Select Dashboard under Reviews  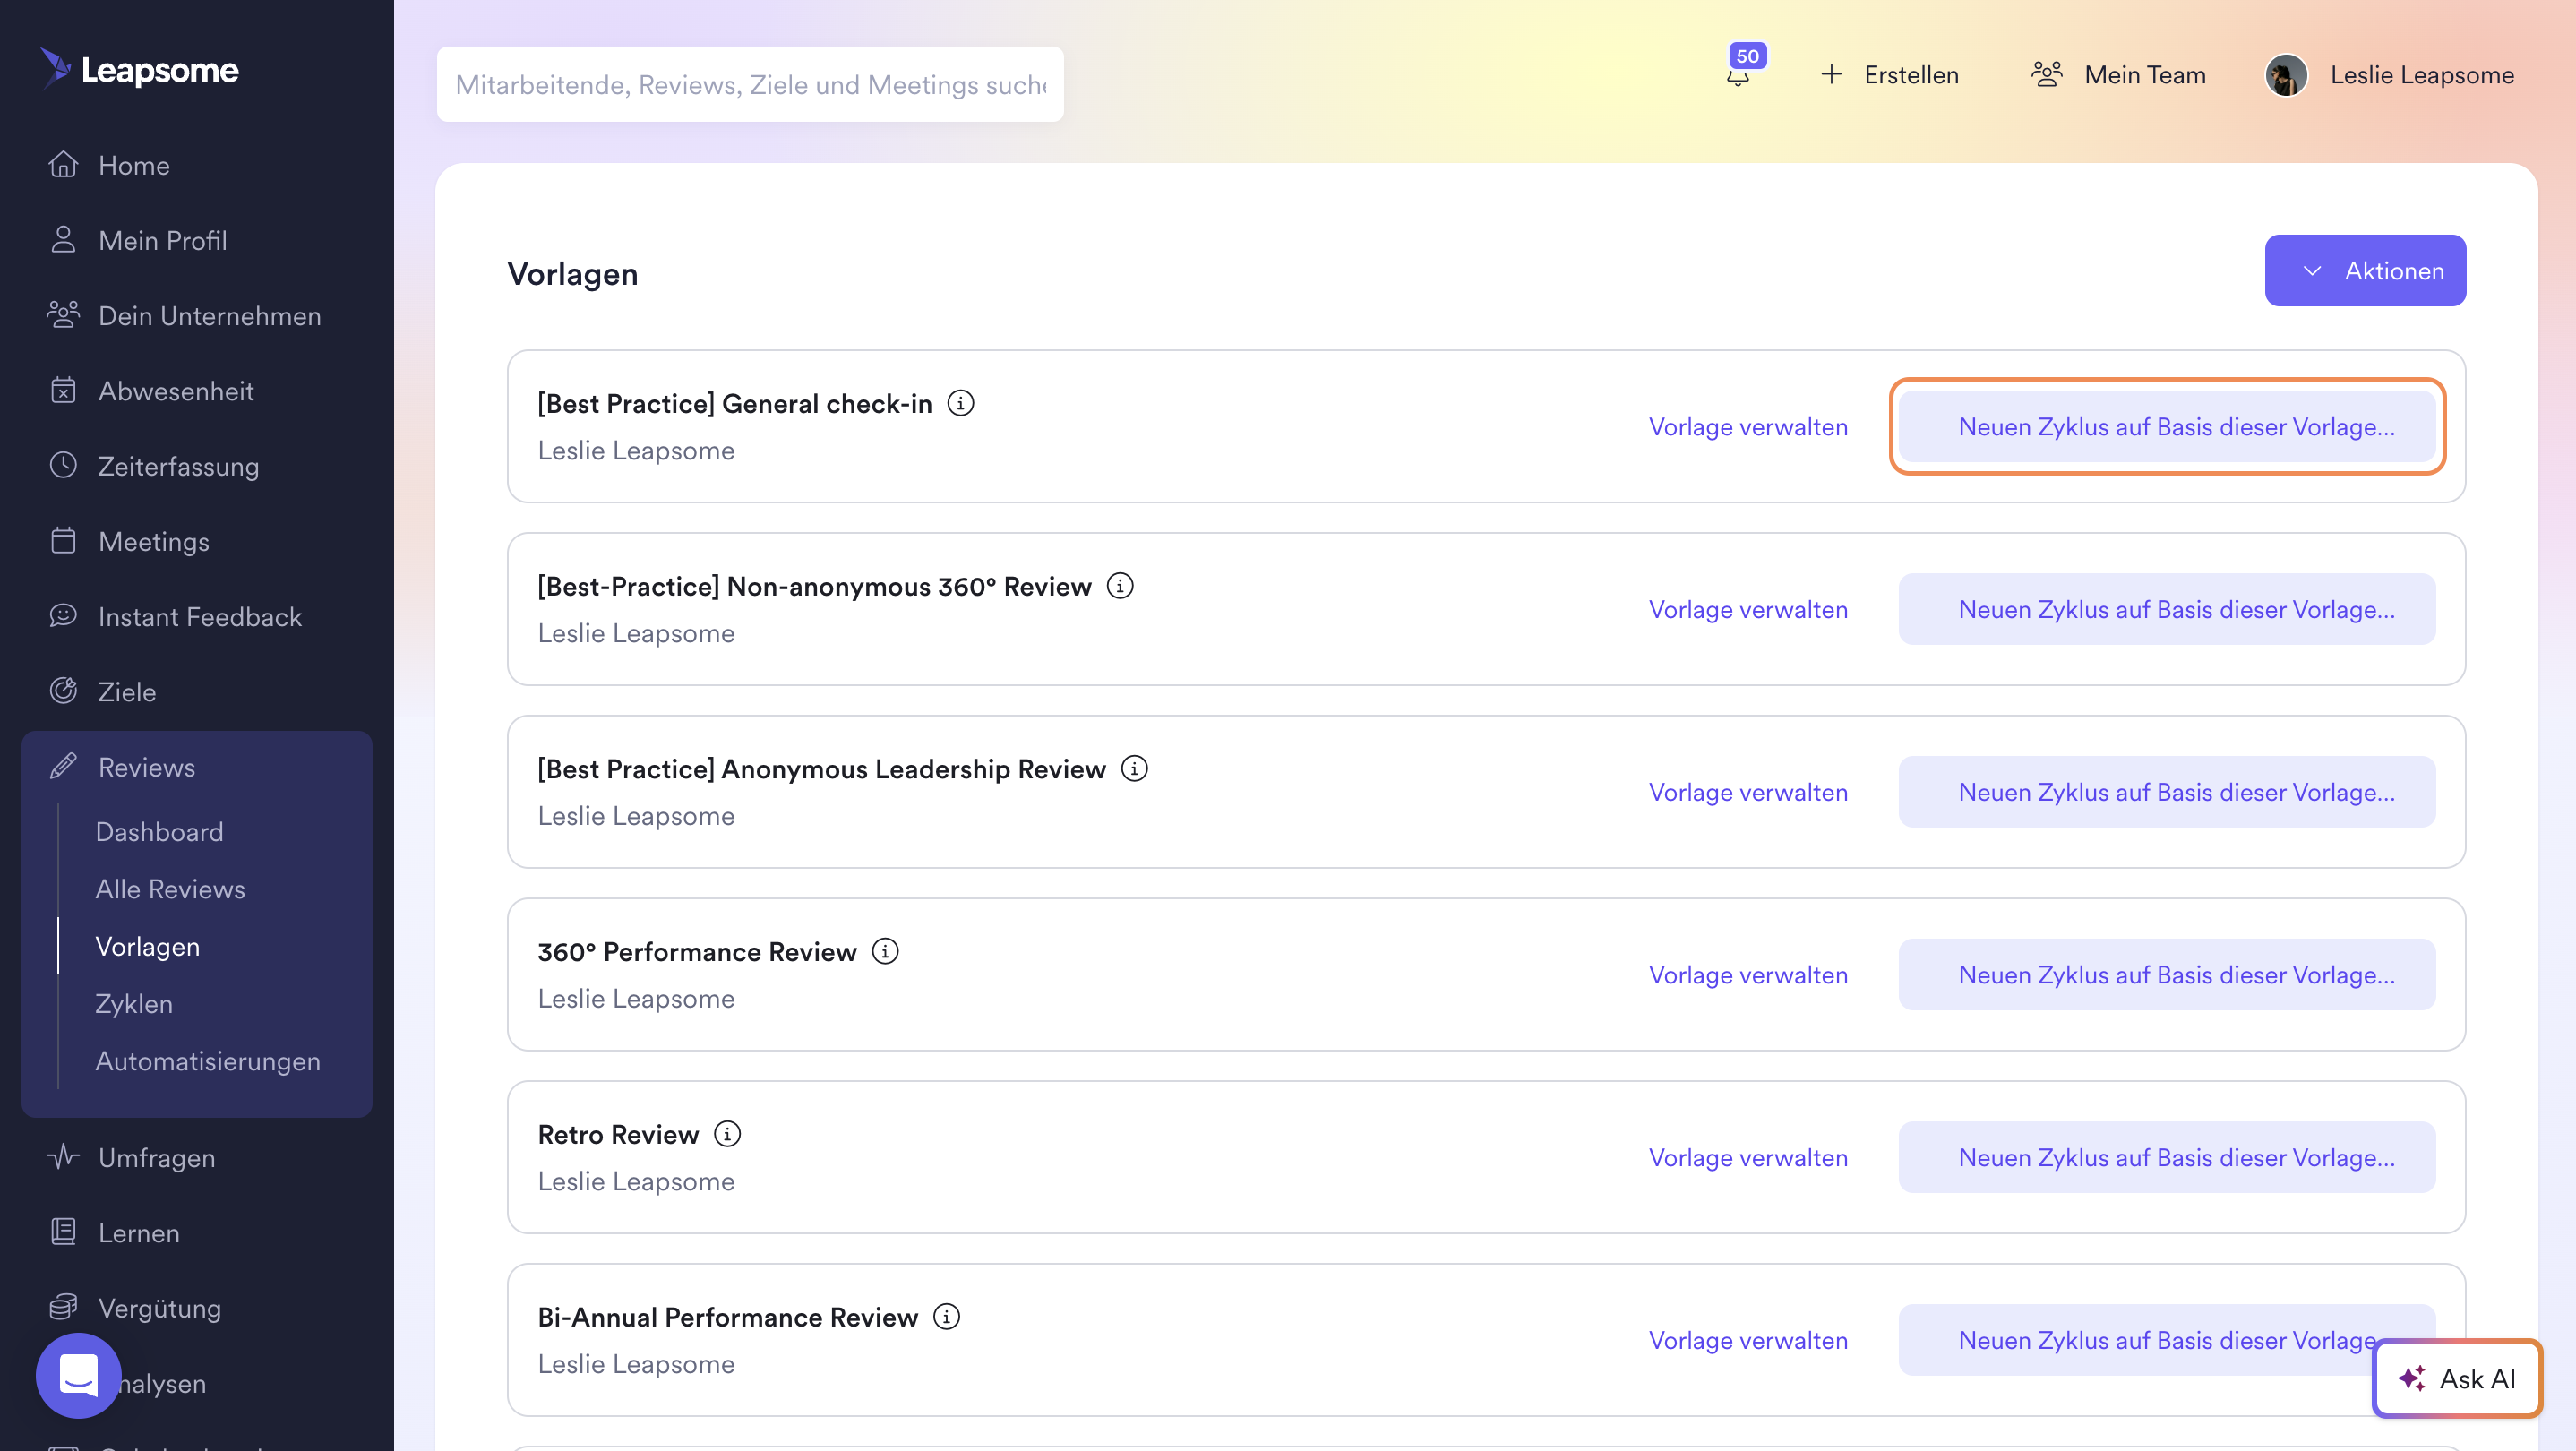(x=159, y=832)
